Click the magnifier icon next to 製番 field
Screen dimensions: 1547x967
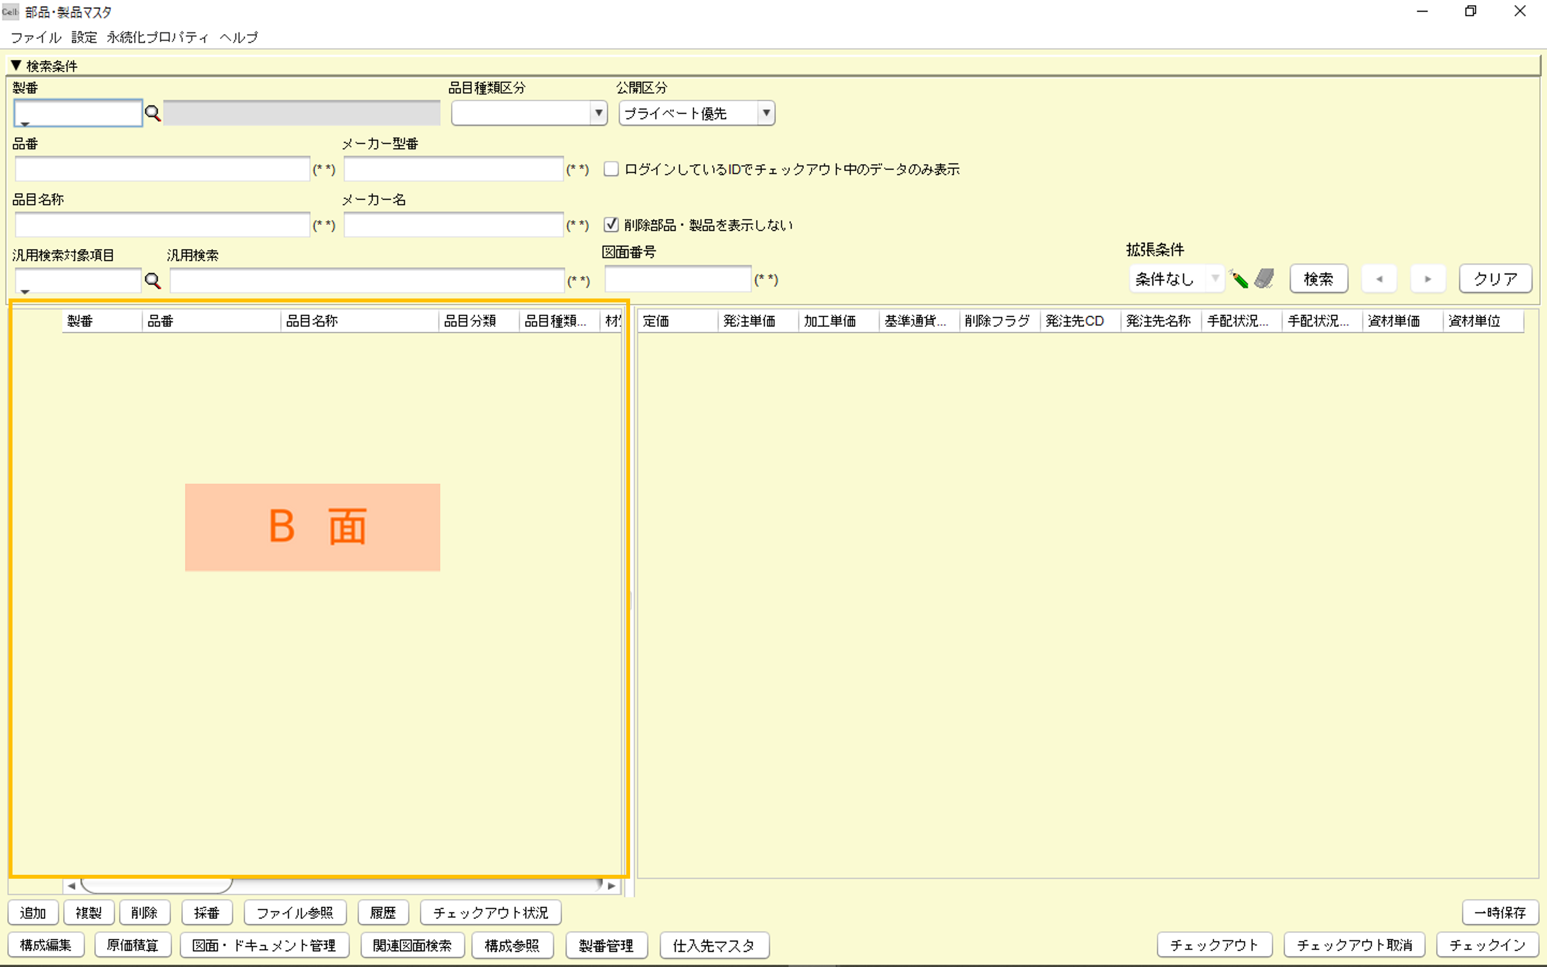pyautogui.click(x=152, y=113)
